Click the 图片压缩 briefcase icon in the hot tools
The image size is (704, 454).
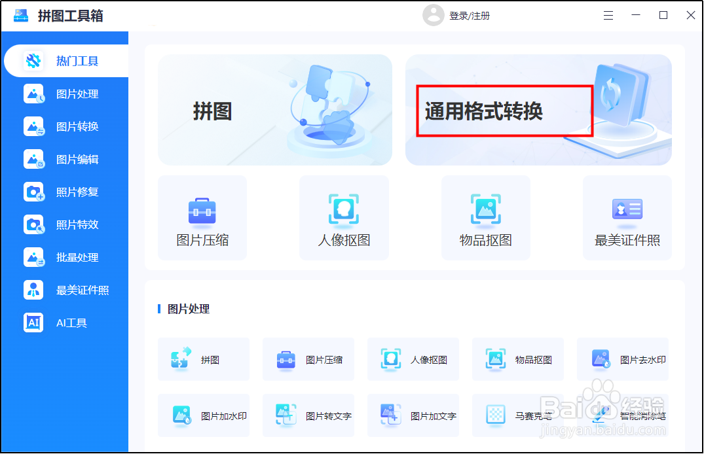[202, 211]
